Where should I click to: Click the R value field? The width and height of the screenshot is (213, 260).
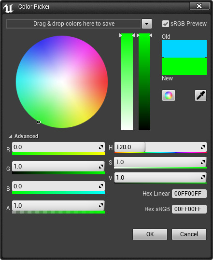tap(58, 147)
